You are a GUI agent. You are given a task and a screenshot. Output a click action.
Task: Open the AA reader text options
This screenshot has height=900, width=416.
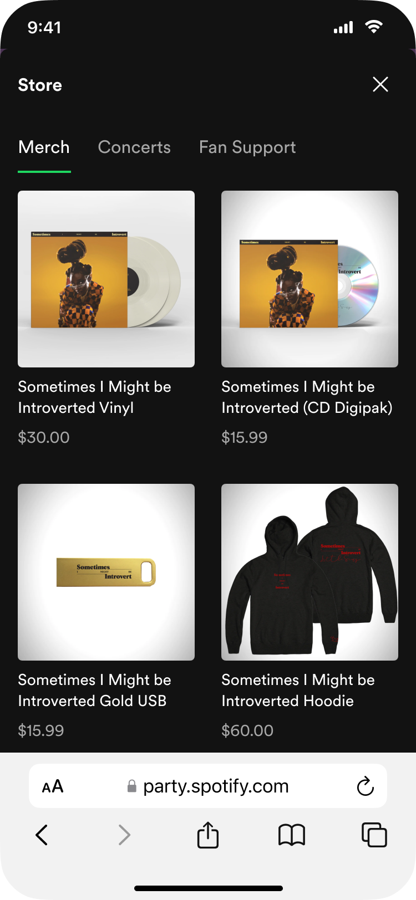[x=53, y=786]
